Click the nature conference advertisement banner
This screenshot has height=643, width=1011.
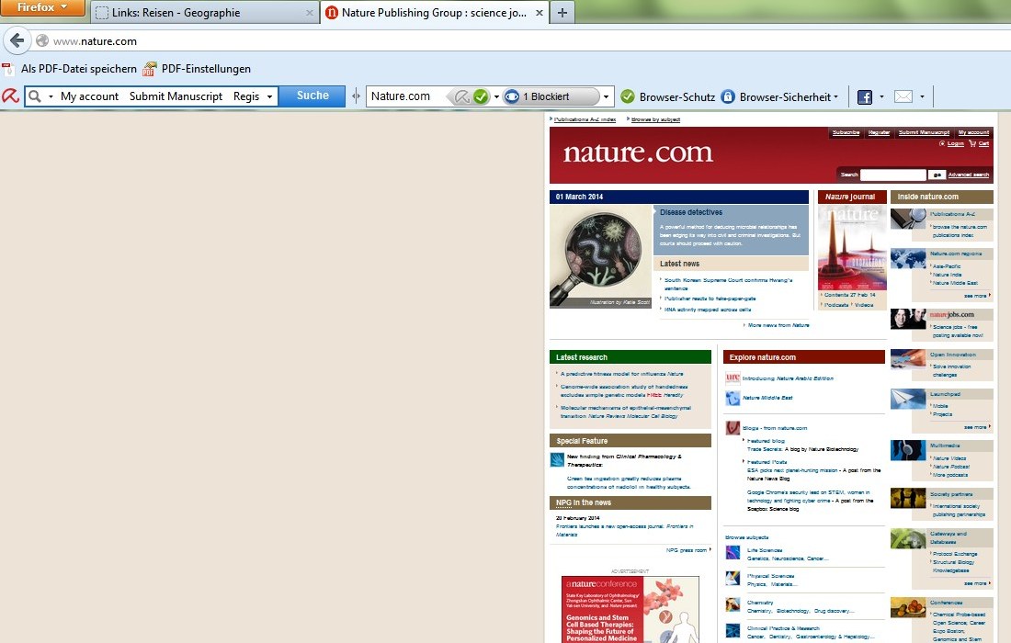630,609
